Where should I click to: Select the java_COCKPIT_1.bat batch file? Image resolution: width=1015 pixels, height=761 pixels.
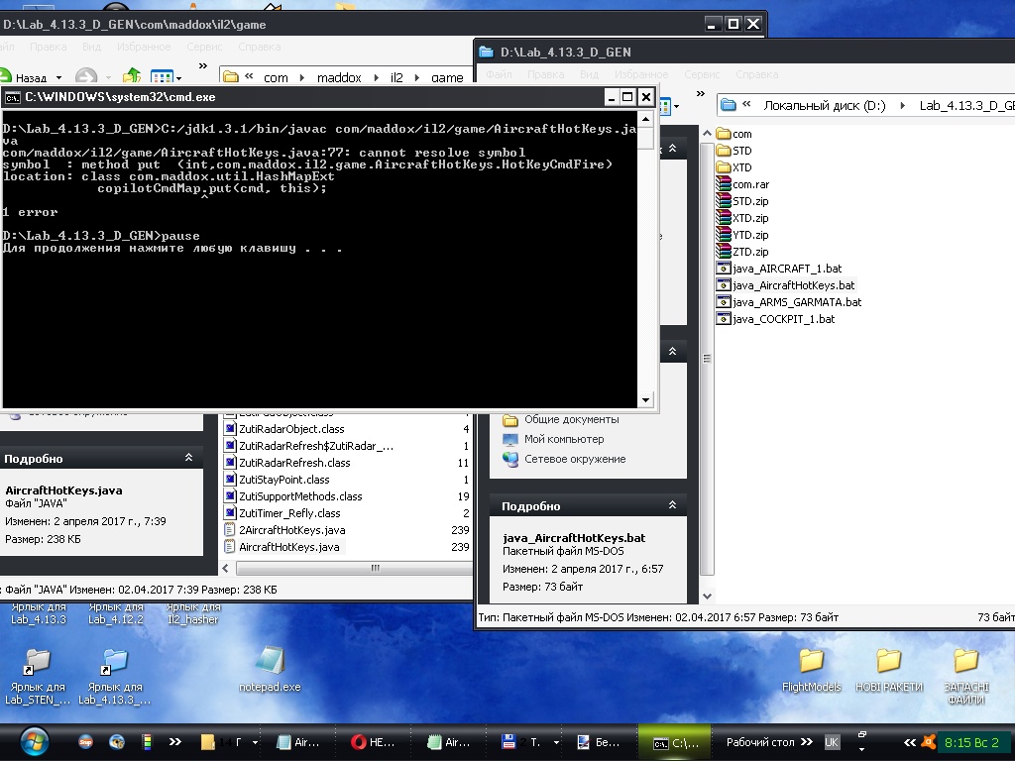783,319
